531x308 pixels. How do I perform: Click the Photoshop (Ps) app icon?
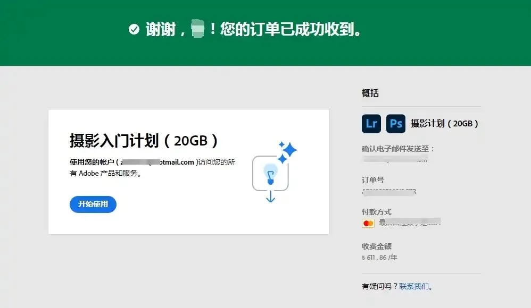pos(396,124)
